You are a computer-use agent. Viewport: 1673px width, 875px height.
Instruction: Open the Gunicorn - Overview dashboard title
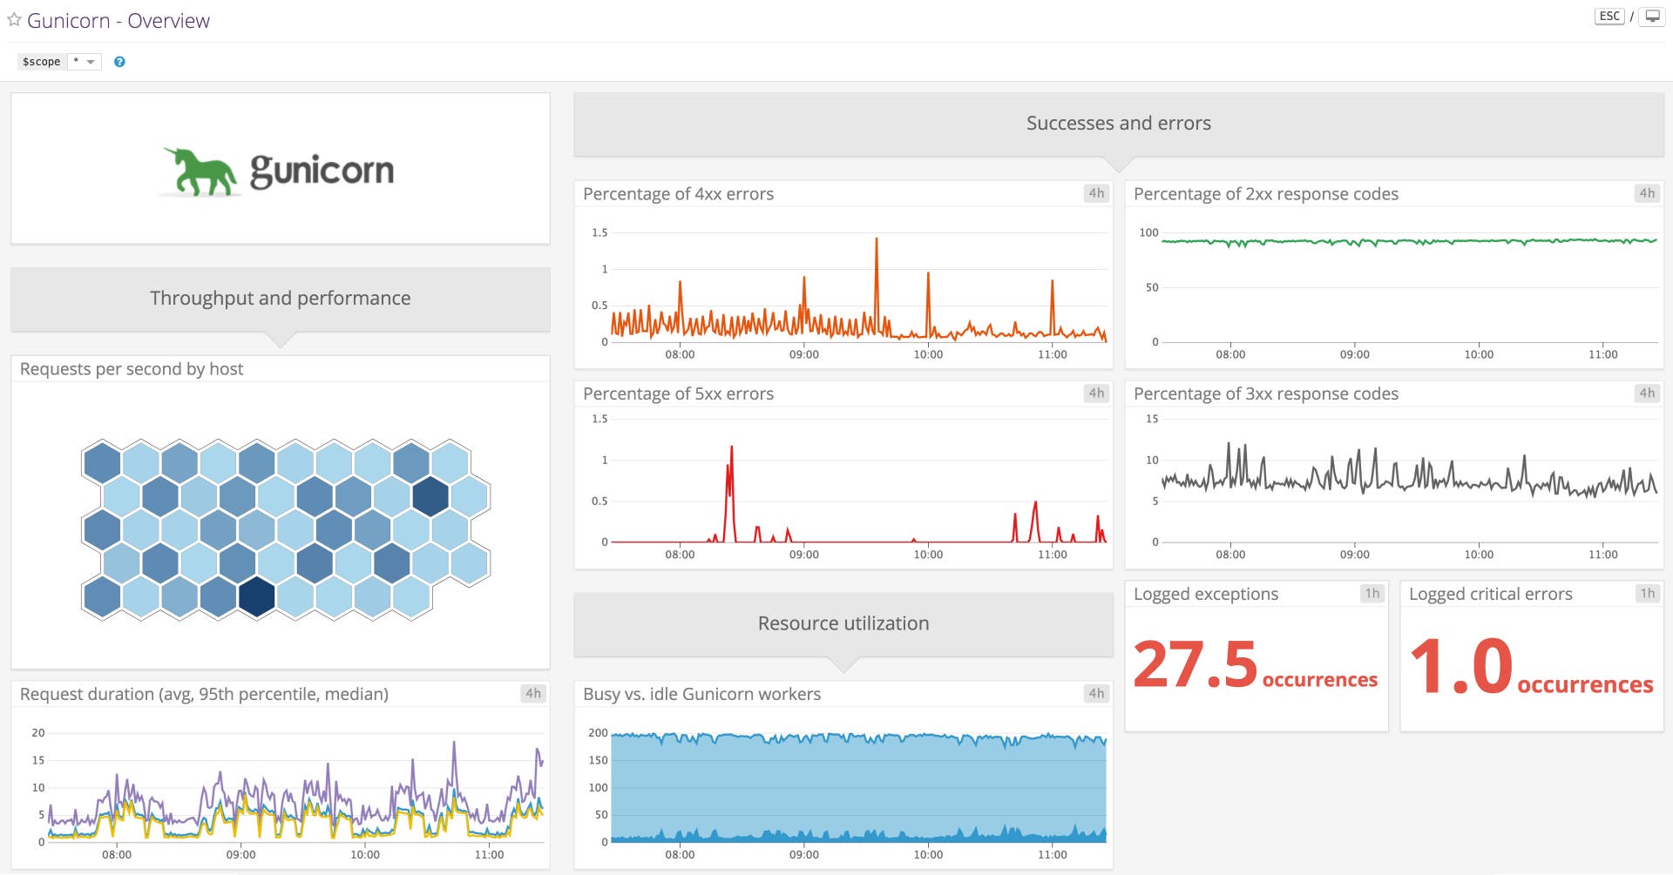119,19
